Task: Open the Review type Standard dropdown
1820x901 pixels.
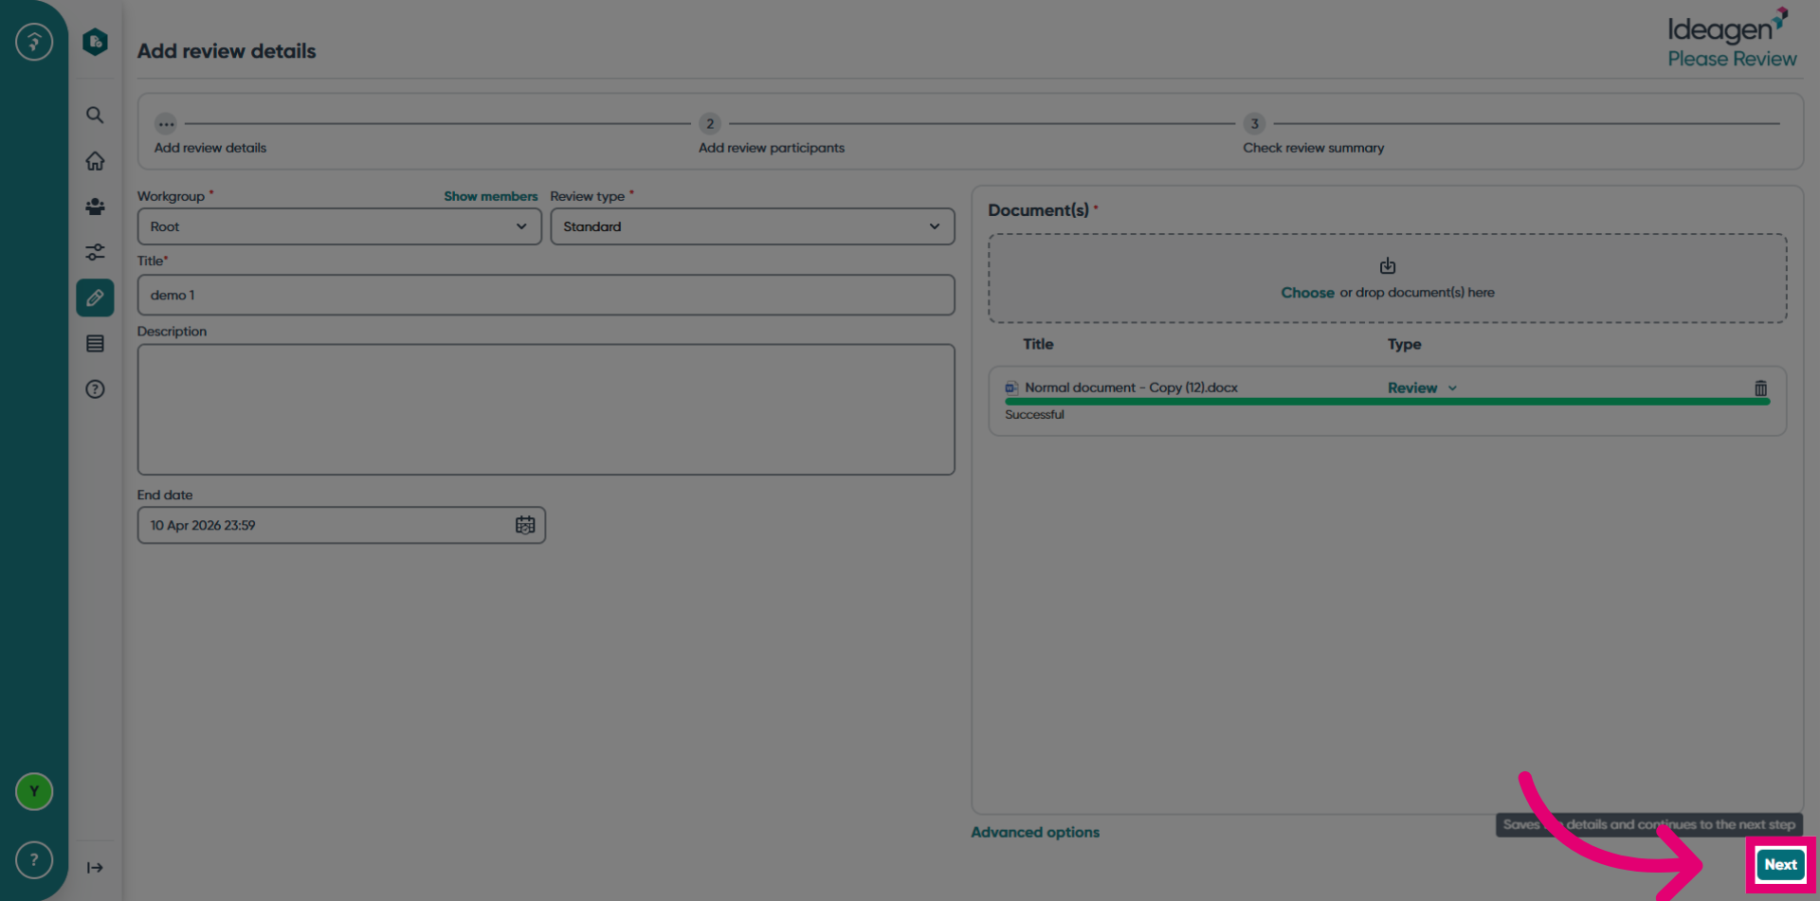Action: point(753,226)
